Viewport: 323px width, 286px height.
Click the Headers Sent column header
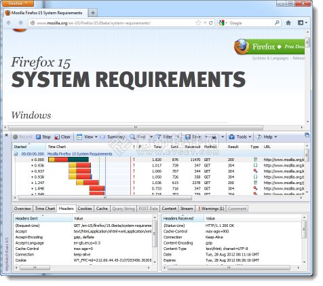[x=43, y=219]
